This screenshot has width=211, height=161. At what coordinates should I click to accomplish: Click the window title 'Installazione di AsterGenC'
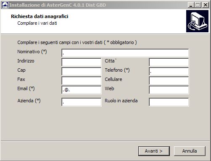(x=58, y=5)
